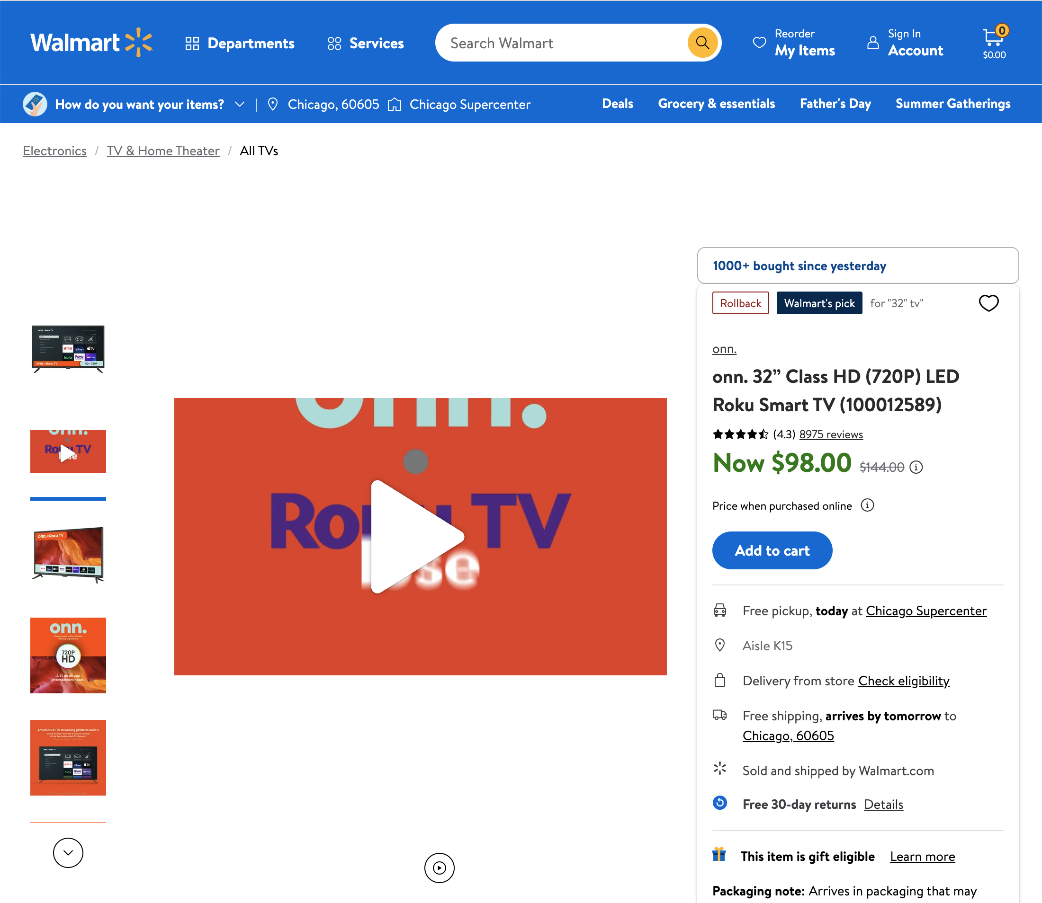Image resolution: width=1042 pixels, height=903 pixels.
Task: Select the angled TV view thumbnail
Action: pos(68,554)
